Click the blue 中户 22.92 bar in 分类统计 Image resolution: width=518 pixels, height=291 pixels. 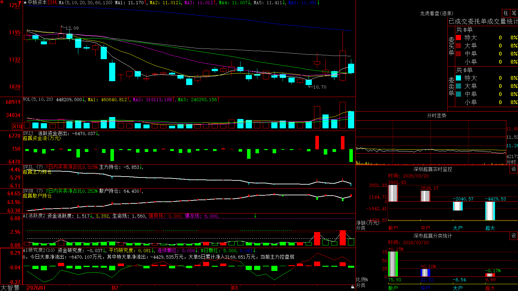coord(425,273)
